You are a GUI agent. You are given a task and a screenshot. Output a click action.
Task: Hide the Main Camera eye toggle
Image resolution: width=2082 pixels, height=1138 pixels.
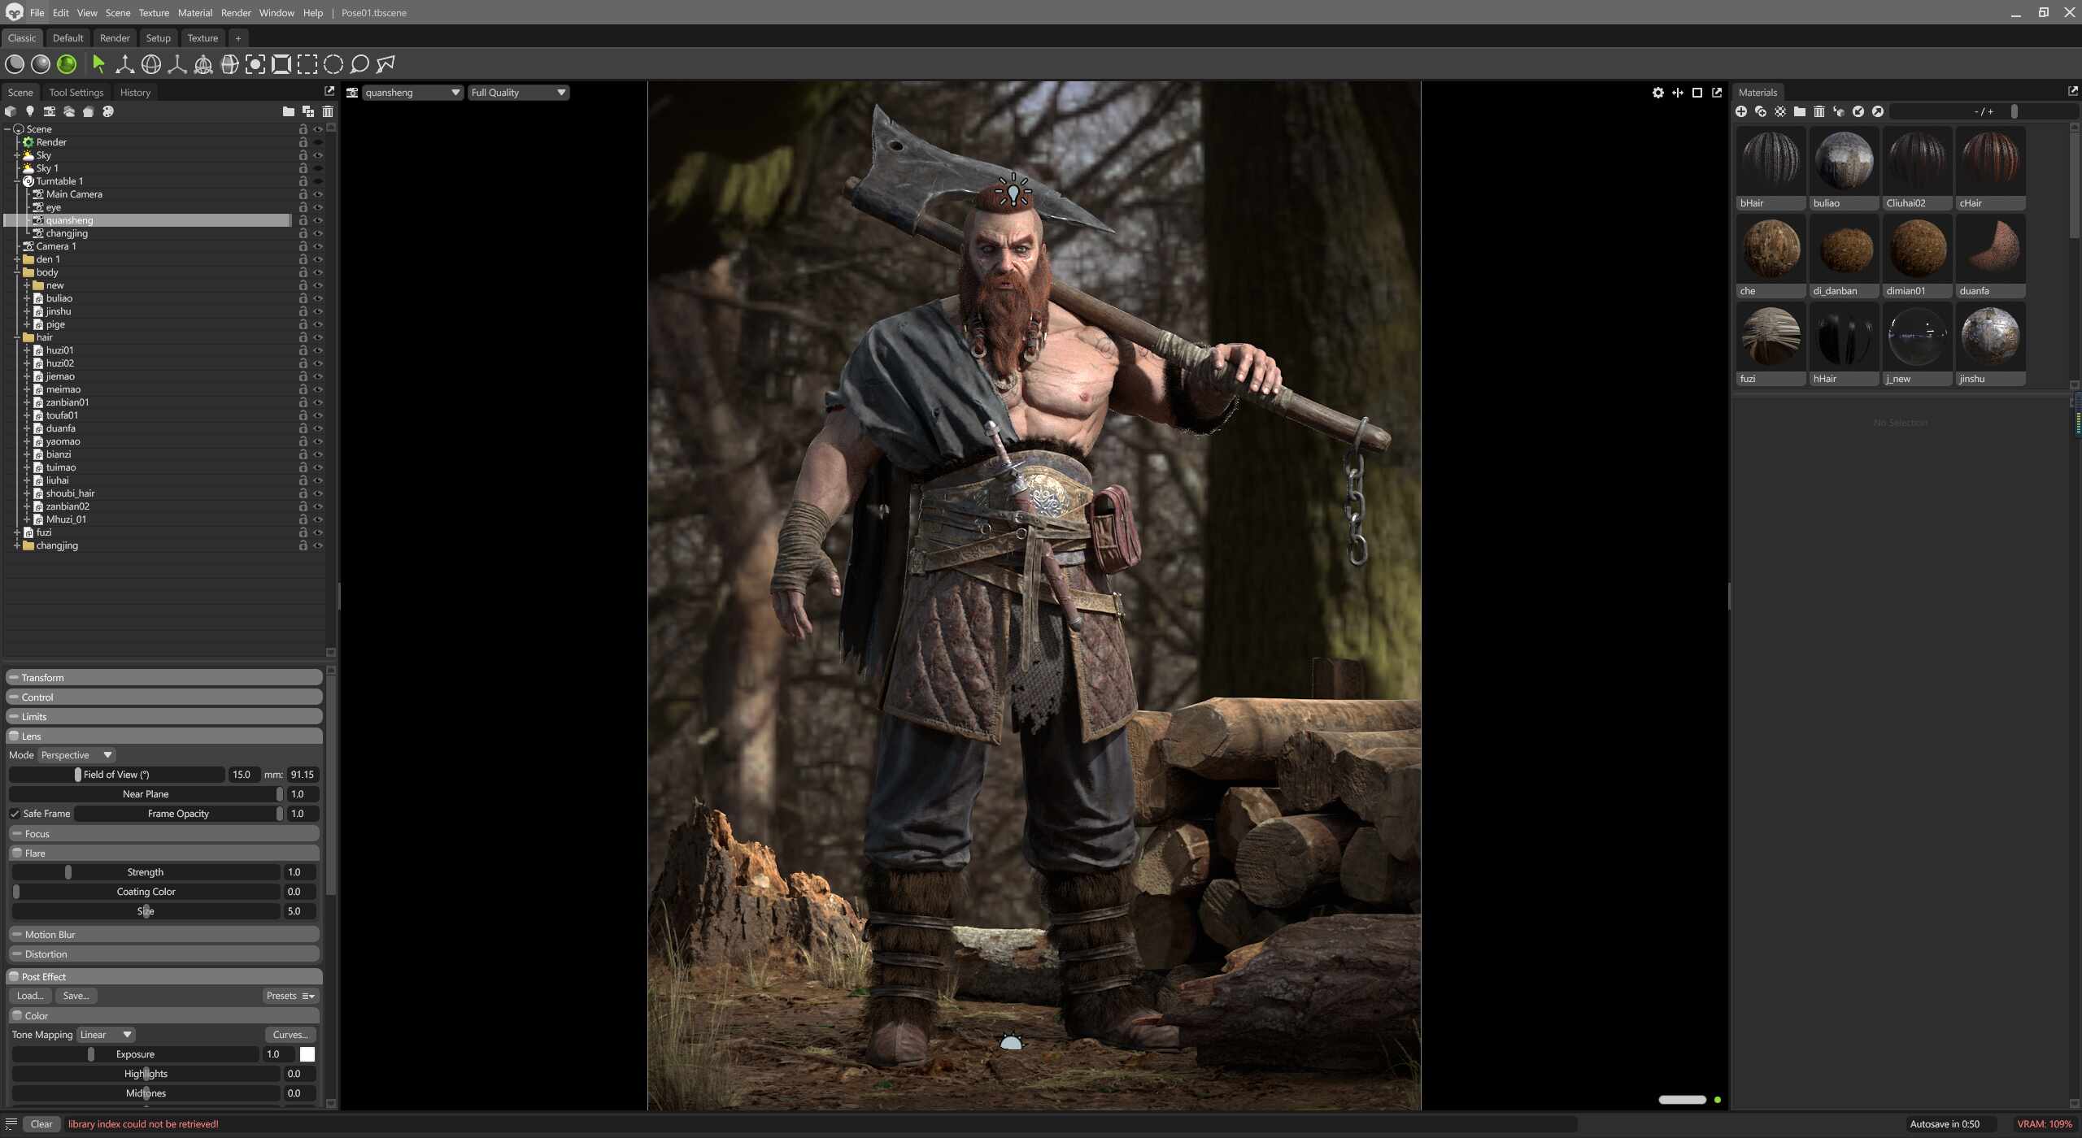point(318,194)
